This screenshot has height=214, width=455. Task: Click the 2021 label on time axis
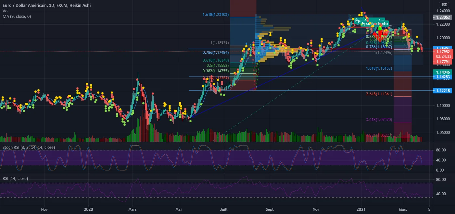tap(361, 209)
